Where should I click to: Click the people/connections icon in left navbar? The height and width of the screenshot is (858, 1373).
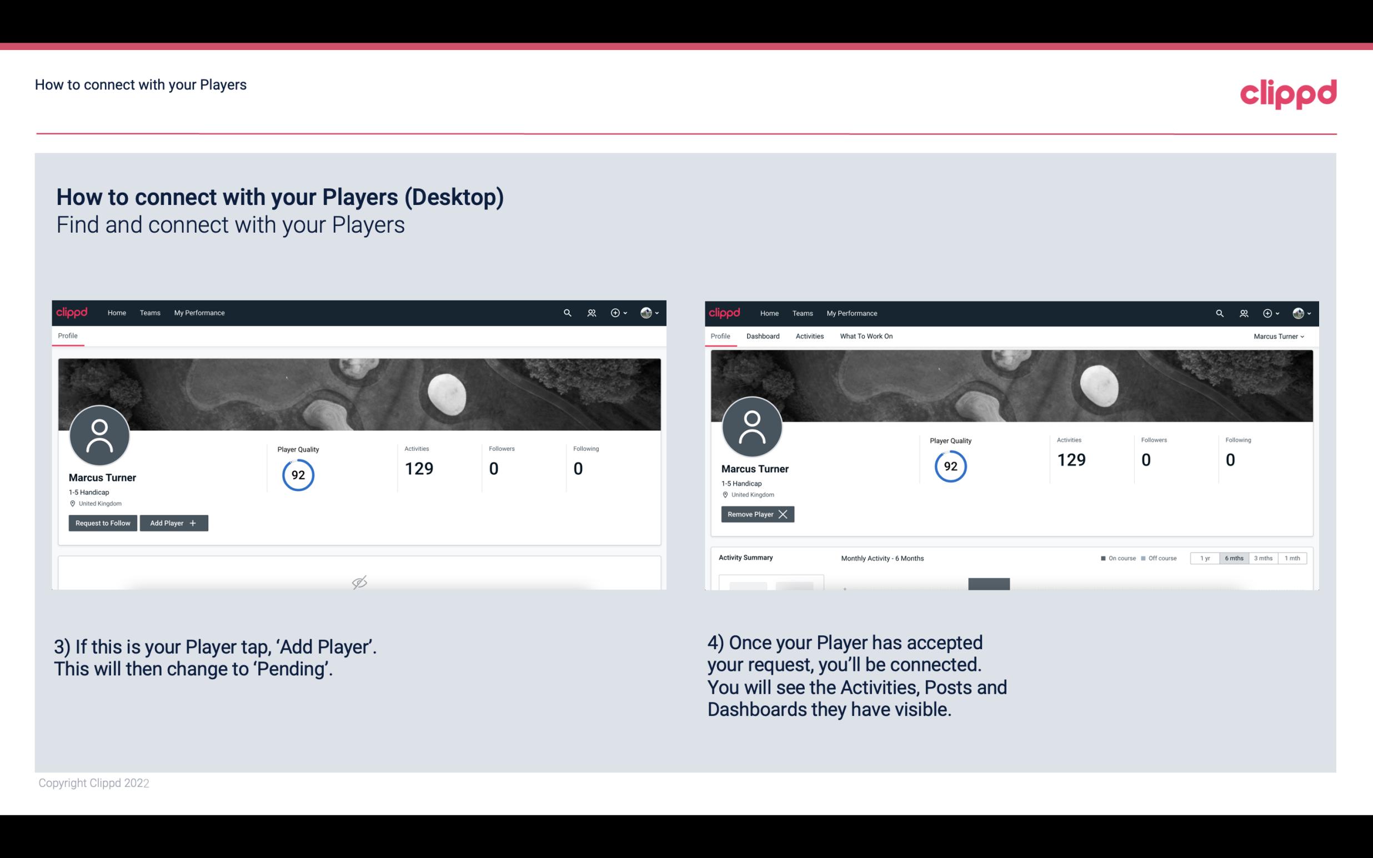[x=589, y=312]
